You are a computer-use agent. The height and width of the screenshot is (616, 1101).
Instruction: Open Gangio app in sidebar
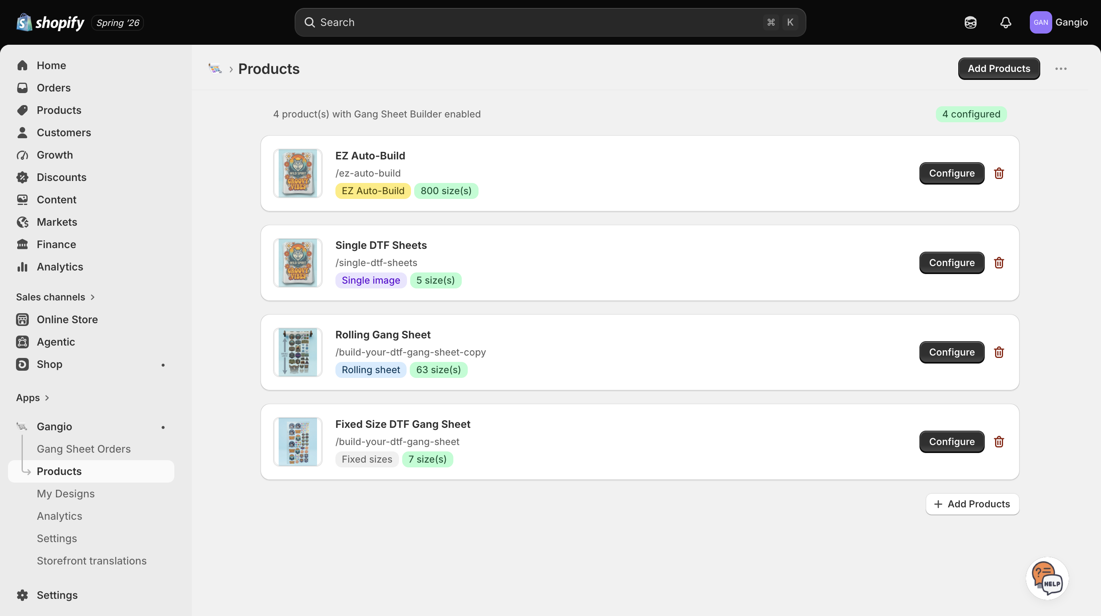coord(54,426)
